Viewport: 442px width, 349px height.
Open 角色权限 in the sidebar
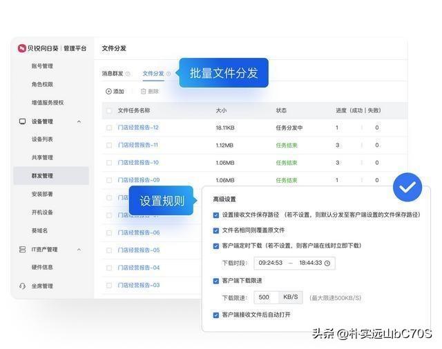coord(42,84)
